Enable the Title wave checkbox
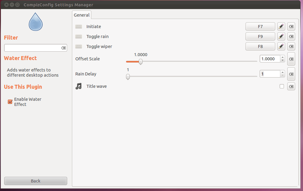Image resolution: width=303 pixels, height=191 pixels. coord(282,86)
